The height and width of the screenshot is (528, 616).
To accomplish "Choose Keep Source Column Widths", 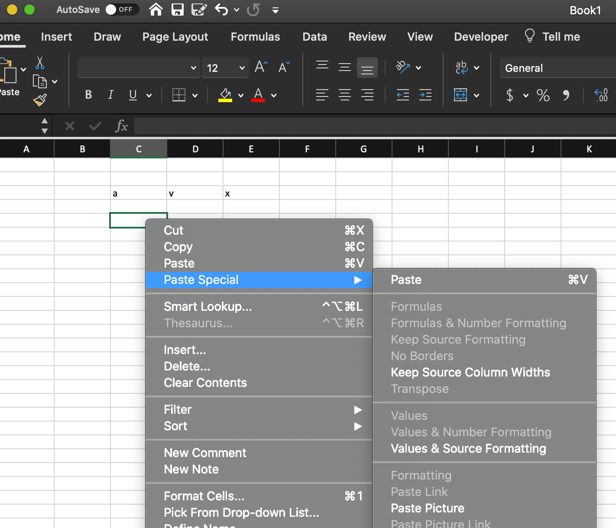I will 484,372.
